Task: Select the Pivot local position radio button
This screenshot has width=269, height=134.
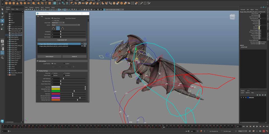Action: pos(52,64)
